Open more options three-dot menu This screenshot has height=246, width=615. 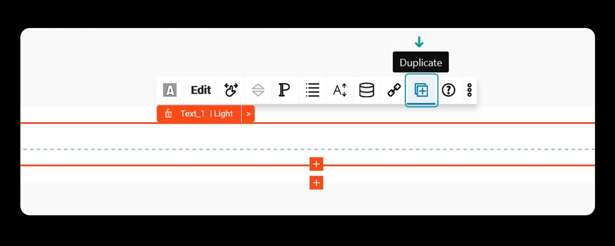click(x=469, y=90)
